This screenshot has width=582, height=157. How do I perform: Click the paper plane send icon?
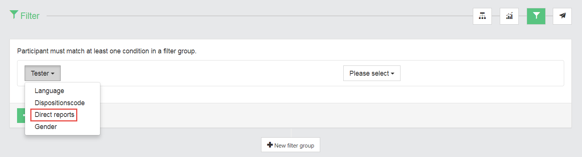coord(562,16)
